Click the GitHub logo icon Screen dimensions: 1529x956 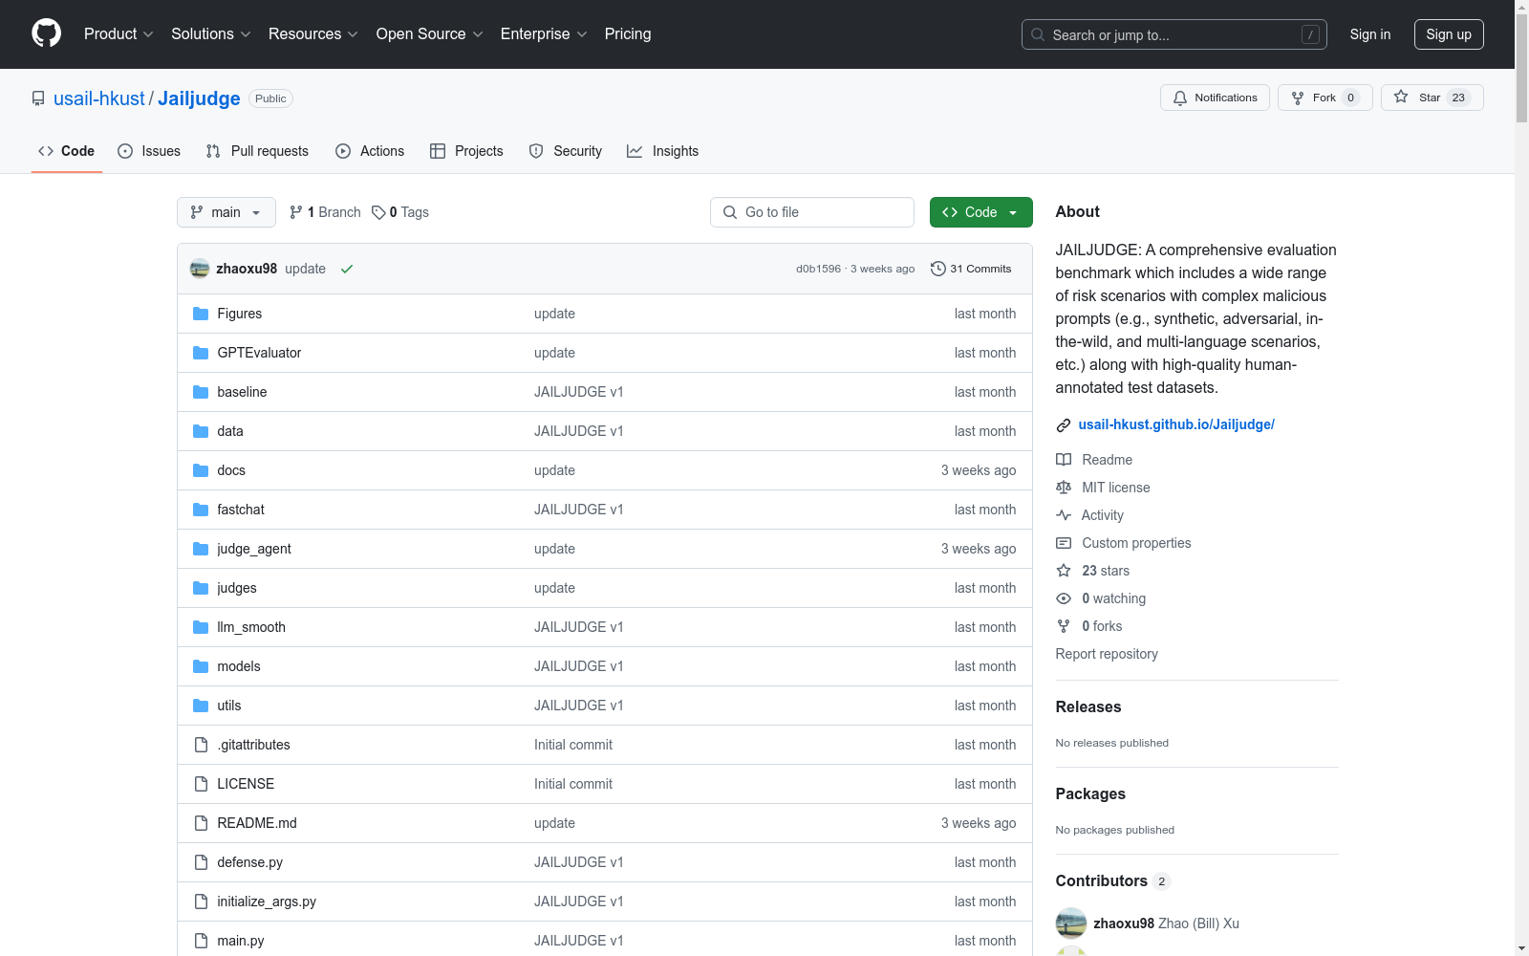46,33
